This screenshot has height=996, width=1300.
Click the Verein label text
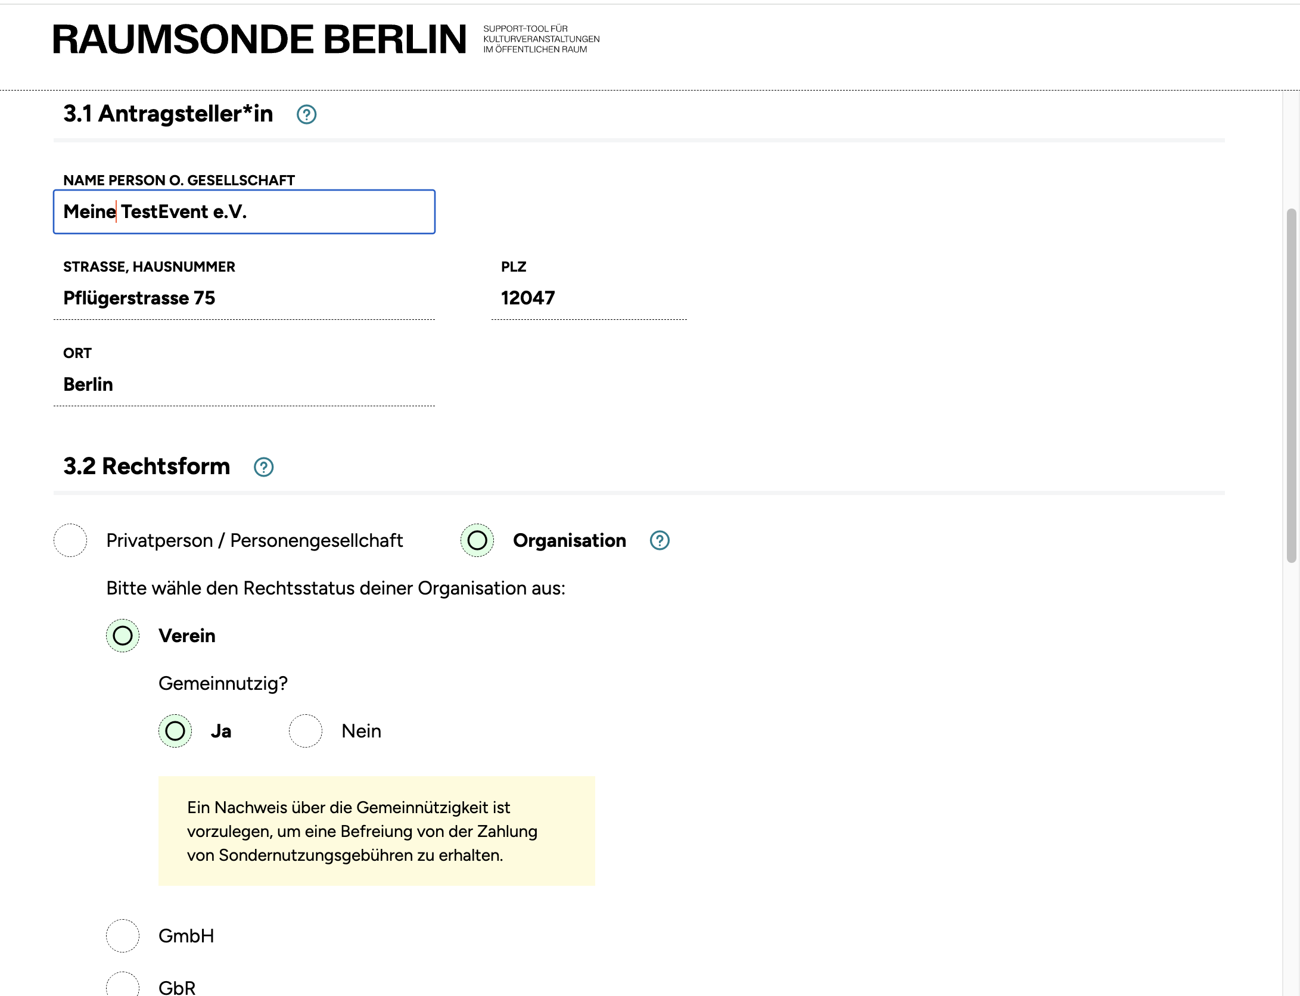pos(187,636)
